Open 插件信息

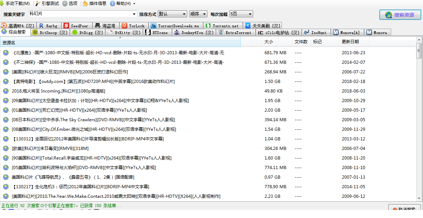(x=94, y=4)
